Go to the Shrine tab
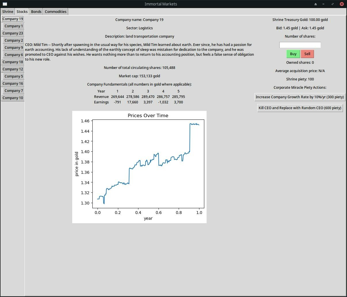 [7, 11]
